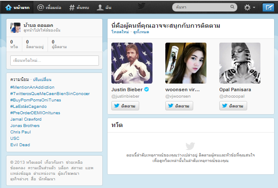This screenshot has width=278, height=188.
Task: Open trend #BuyPomPomsOniTunes
Action: (36, 100)
